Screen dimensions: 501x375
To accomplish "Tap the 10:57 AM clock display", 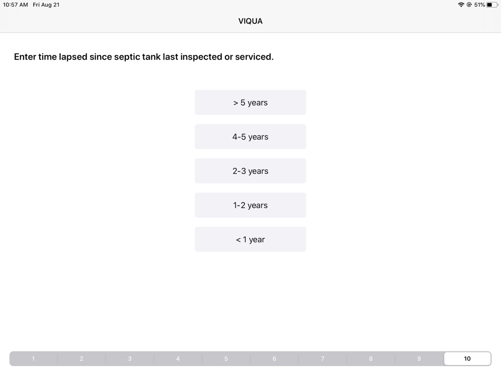I will [x=16, y=5].
